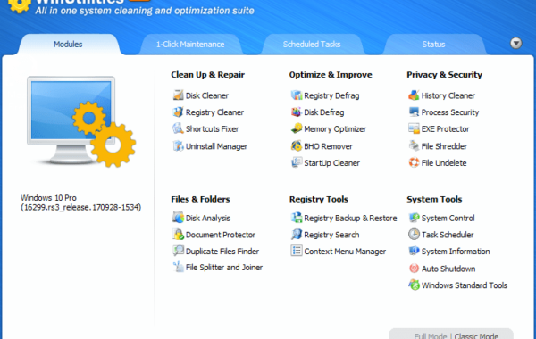The height and width of the screenshot is (339, 536).
Task: Open BHO Remover icon
Action: click(297, 146)
